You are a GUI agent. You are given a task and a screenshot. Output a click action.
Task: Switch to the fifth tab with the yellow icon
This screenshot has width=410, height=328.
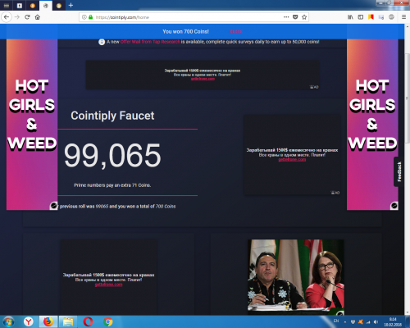(59, 6)
